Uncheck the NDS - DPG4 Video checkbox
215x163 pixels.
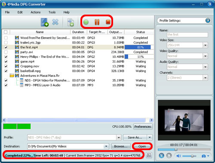pos(6,80)
